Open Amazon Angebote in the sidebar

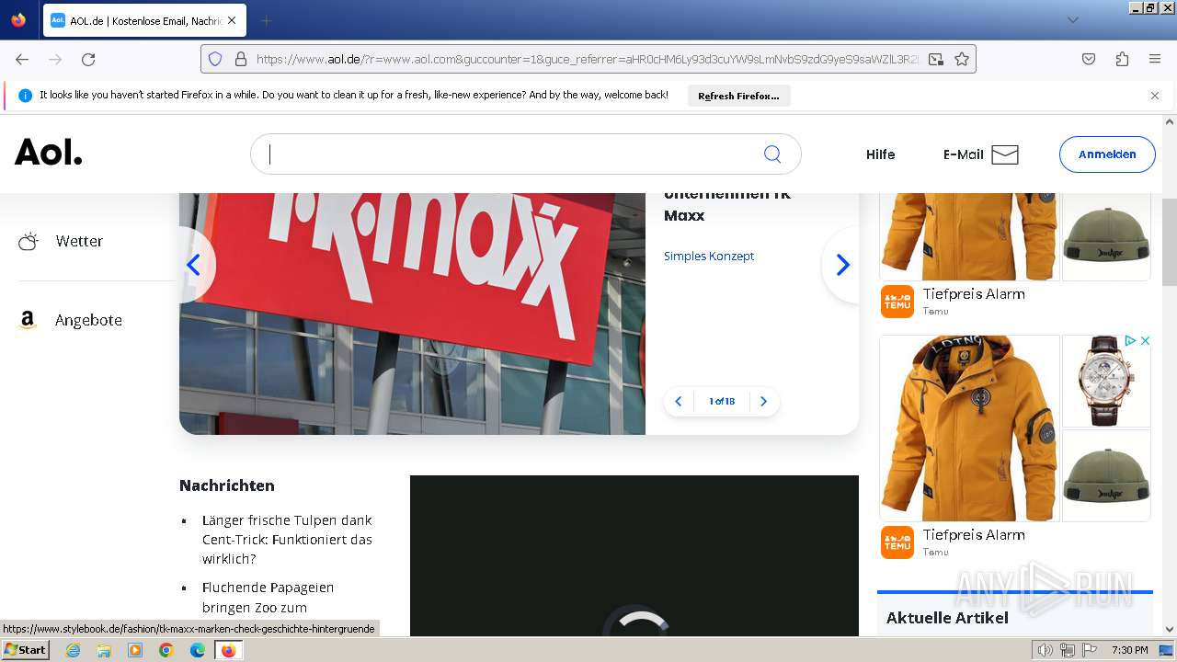[x=70, y=320]
